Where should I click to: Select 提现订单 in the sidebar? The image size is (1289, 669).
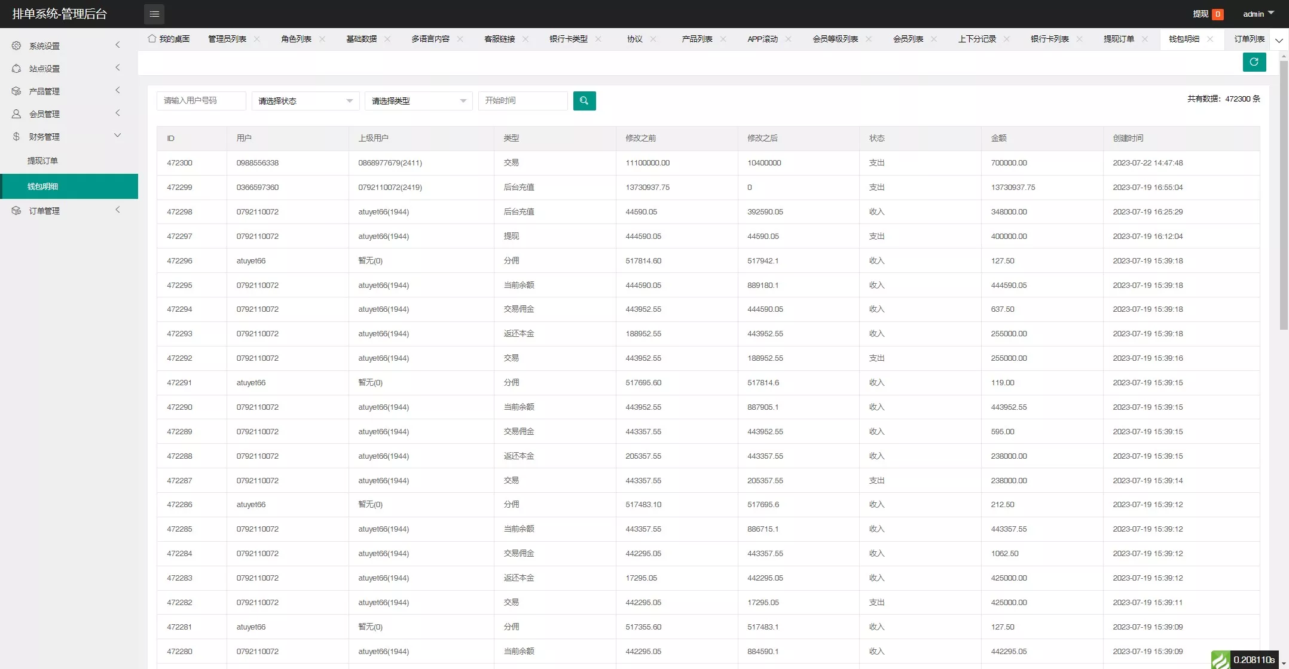[x=42, y=161]
